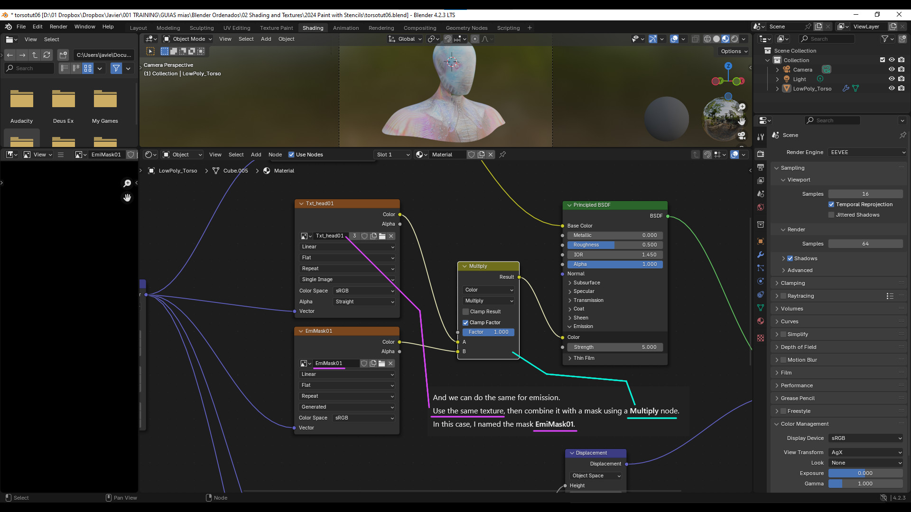Open the UV Editing workspace tab
911x512 pixels.
click(x=237, y=28)
